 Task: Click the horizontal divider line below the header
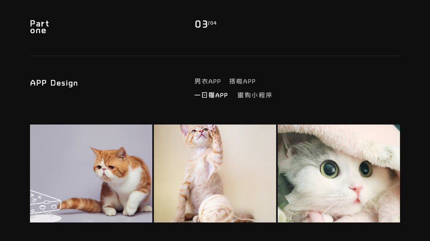(215, 56)
